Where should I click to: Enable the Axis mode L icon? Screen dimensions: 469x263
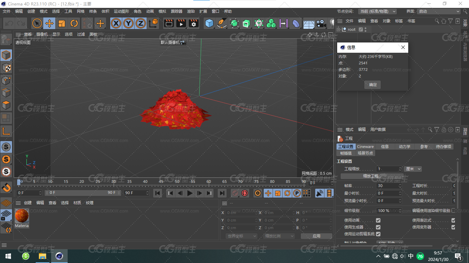[6, 130]
